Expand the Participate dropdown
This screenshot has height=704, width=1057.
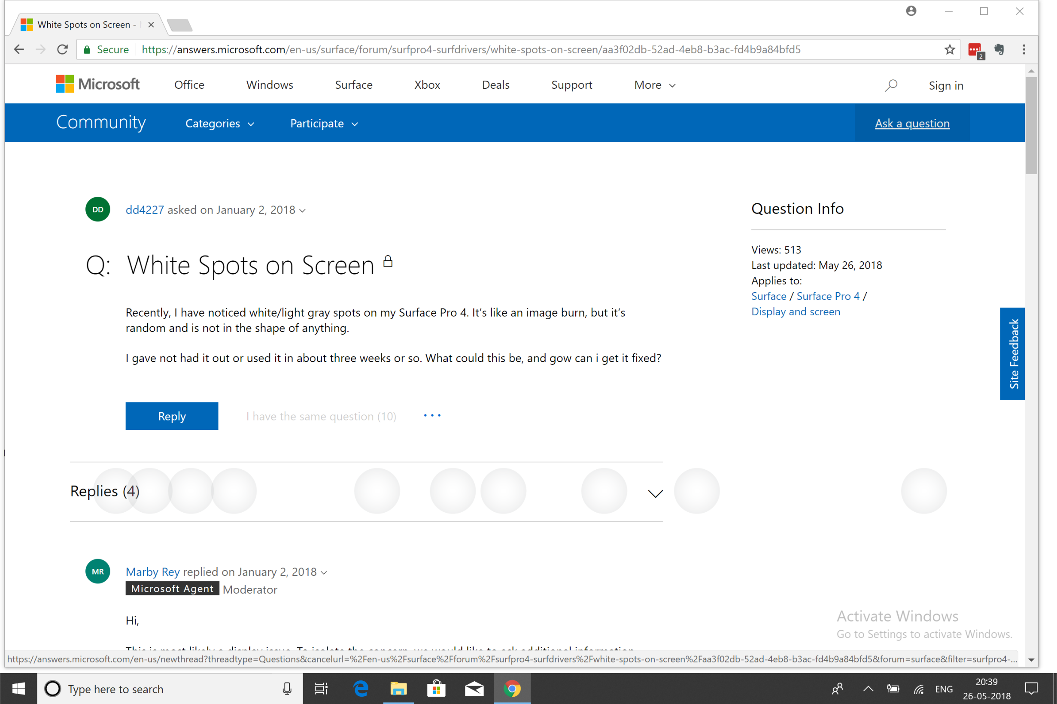(x=324, y=124)
